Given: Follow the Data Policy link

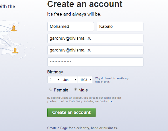Looking at the screenshot, I should [76, 101].
